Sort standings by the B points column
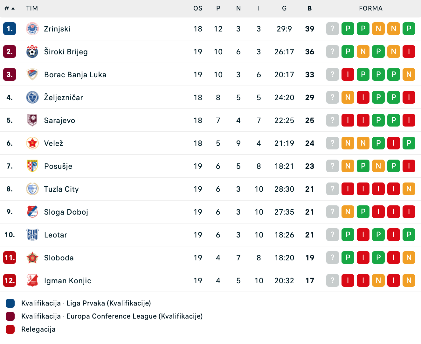 coord(310,9)
